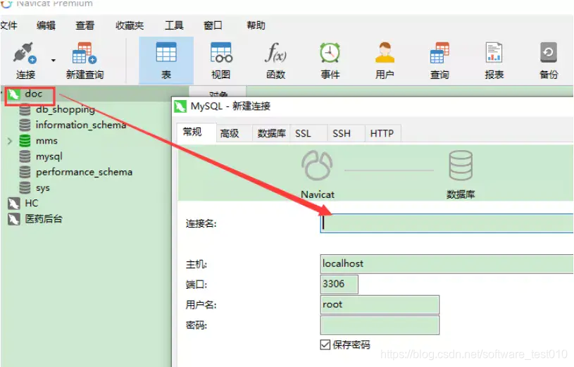The height and width of the screenshot is (367, 574).
Task: Select the information_schema database
Action: pyautogui.click(x=81, y=125)
